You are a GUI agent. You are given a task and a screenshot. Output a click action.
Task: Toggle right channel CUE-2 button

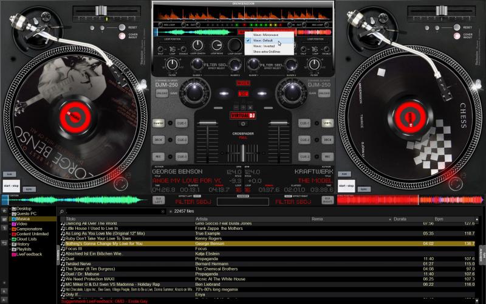click(304, 140)
